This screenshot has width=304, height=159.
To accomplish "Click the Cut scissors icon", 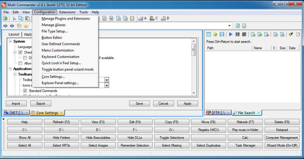I will [14, 18].
